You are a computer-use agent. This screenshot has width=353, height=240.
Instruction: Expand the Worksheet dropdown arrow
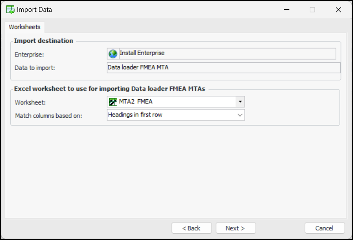click(x=239, y=102)
